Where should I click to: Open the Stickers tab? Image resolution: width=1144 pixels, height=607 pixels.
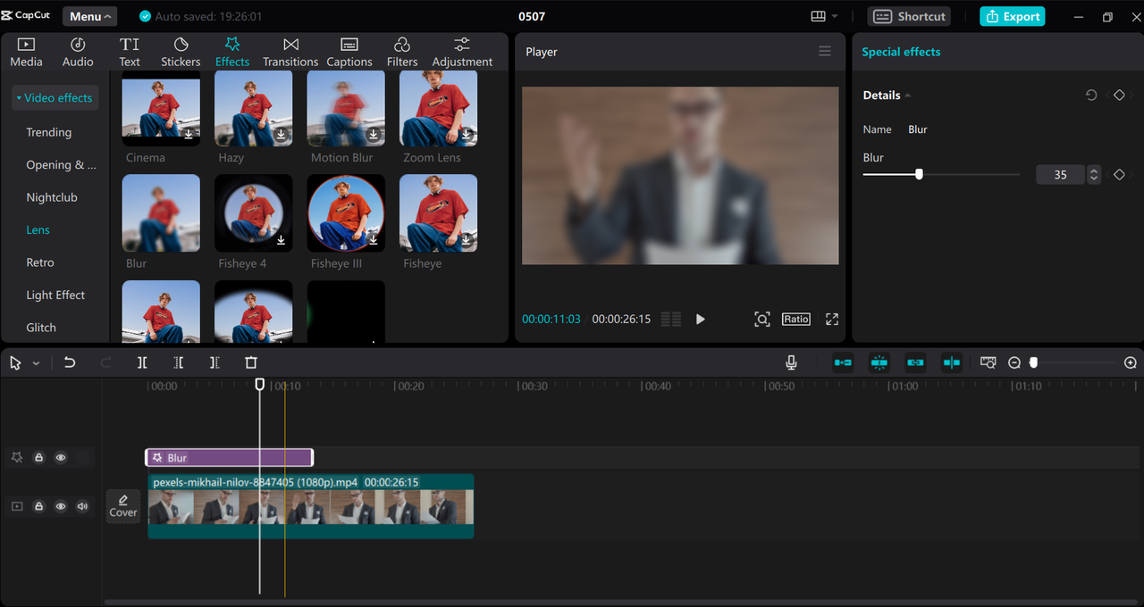click(x=181, y=53)
